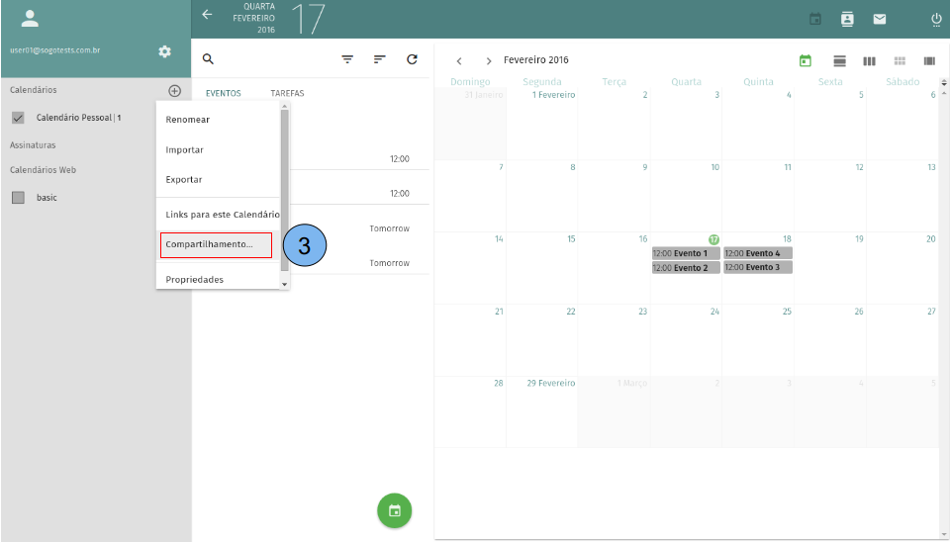Open the address book contacts icon
This screenshot has height=543, width=950.
tap(847, 19)
